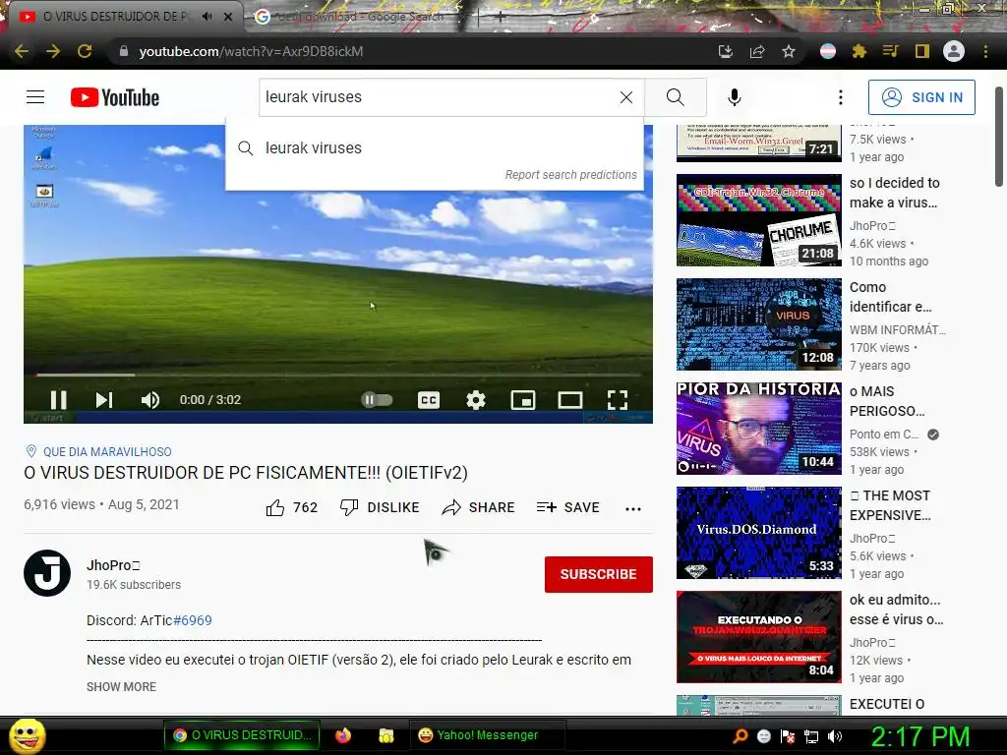1007x755 pixels.
Task: Mute the tab via speaker icon
Action: click(x=207, y=17)
